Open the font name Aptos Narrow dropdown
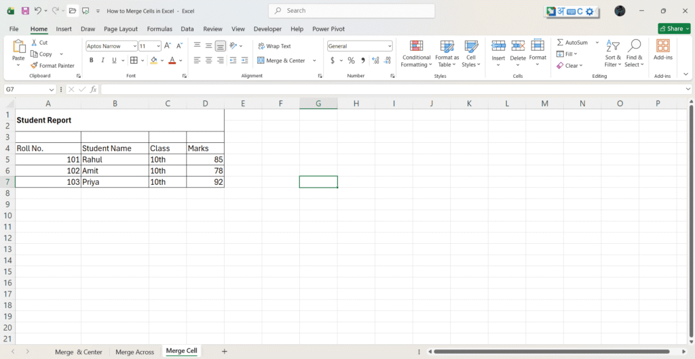 [x=135, y=46]
